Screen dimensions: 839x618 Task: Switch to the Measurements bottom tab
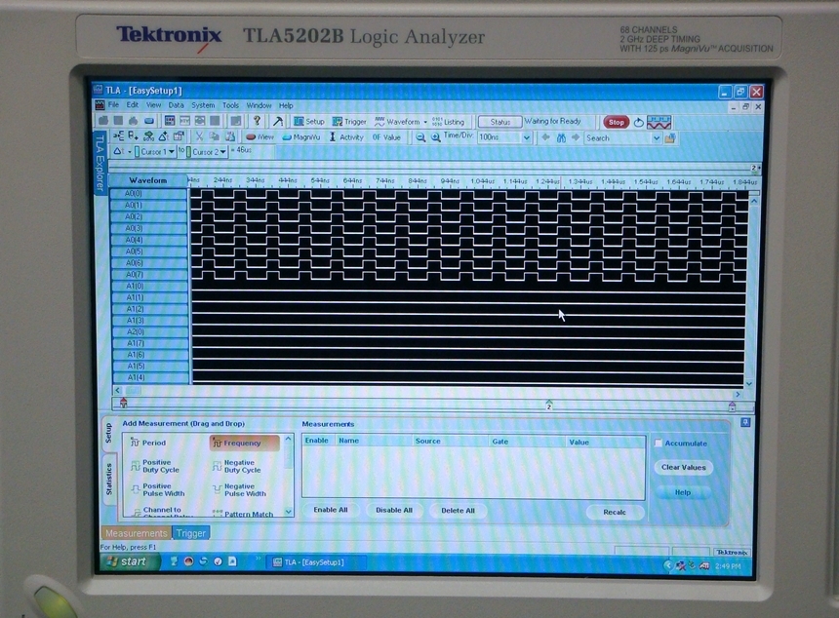[136, 533]
